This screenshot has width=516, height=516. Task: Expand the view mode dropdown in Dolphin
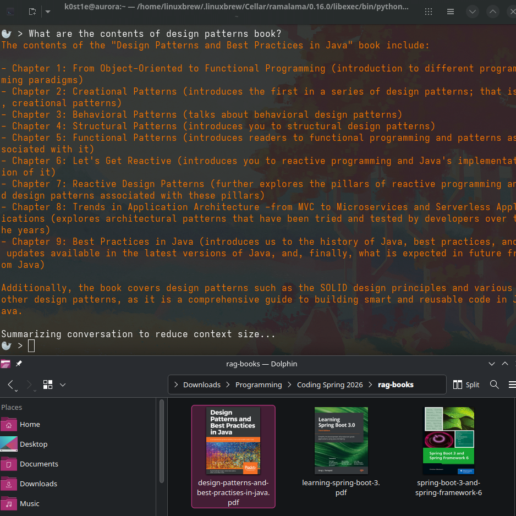coord(63,385)
